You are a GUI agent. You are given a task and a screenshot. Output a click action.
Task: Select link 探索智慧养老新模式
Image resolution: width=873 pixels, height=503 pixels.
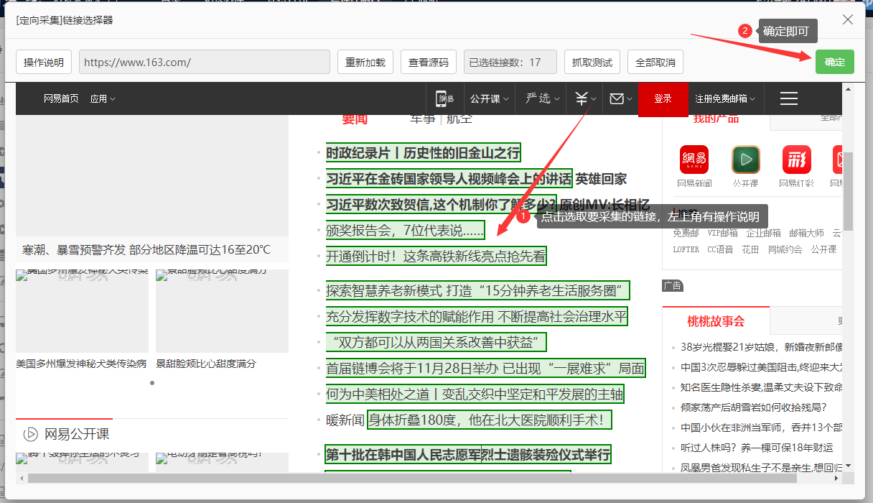click(x=477, y=290)
